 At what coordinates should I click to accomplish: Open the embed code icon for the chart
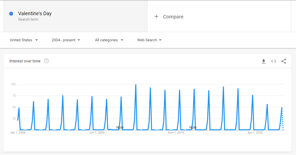coord(274,61)
